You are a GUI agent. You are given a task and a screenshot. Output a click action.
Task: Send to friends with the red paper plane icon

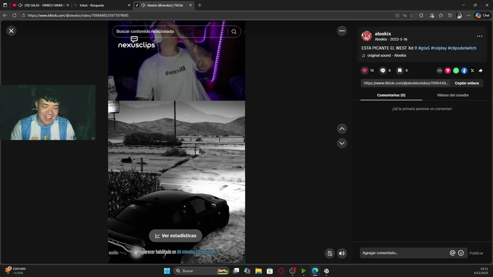[448, 70]
